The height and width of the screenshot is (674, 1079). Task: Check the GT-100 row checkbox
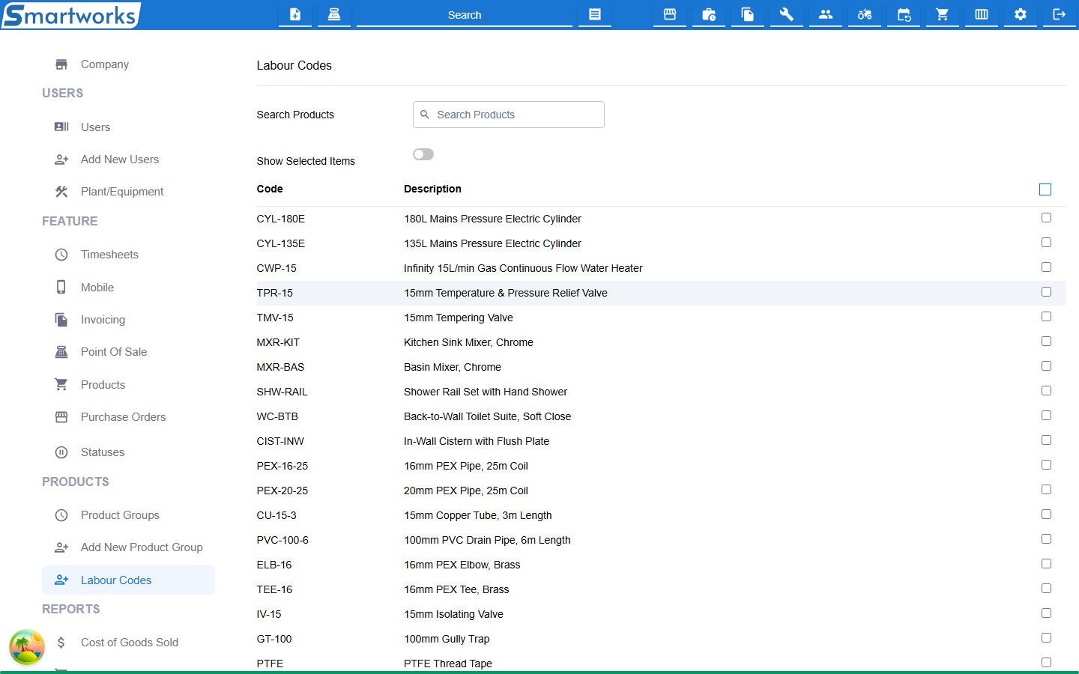[1046, 638]
